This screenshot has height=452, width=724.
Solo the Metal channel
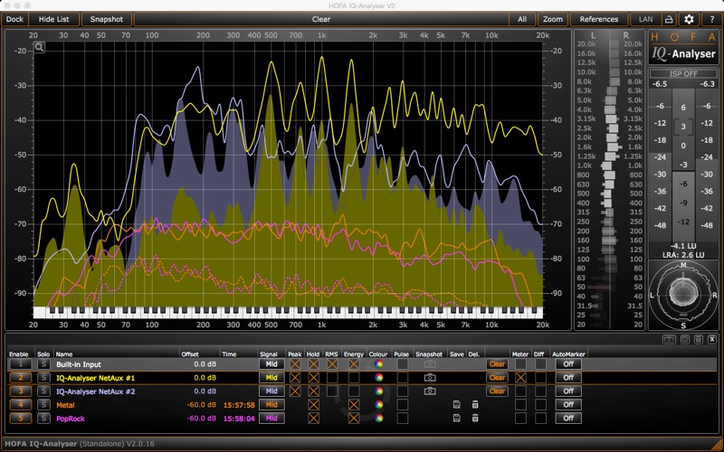(x=43, y=405)
